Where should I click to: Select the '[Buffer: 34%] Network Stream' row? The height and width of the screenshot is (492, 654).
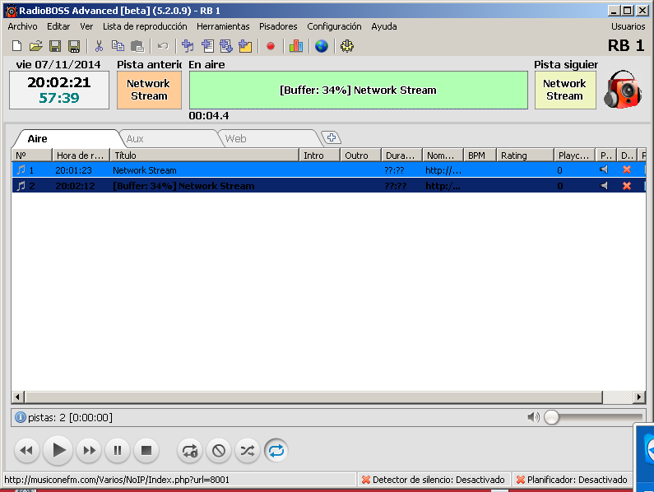point(329,186)
